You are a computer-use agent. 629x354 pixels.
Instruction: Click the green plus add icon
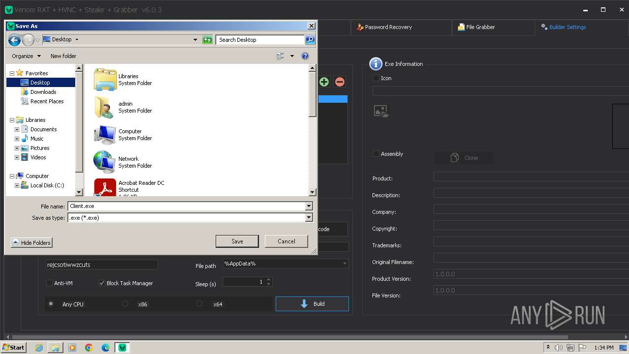324,82
